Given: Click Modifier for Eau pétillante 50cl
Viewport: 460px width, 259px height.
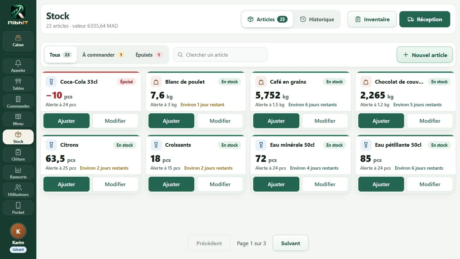Looking at the screenshot, I should 430,184.
